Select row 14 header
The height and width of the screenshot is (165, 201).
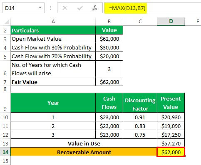point(5,152)
